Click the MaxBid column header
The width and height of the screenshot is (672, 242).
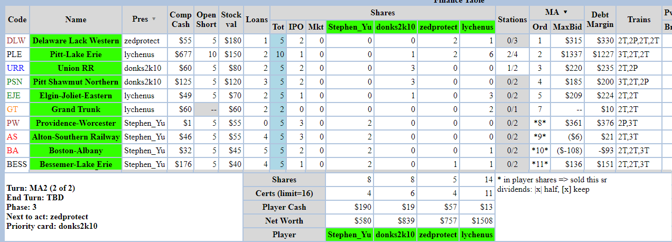567,26
